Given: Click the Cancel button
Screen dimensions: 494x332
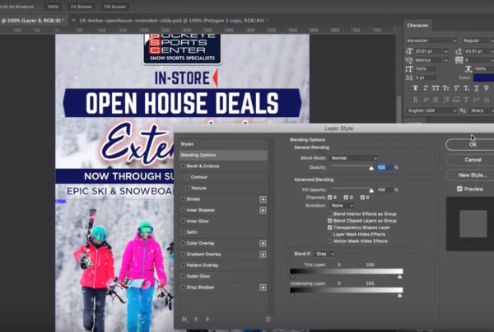Looking at the screenshot, I should click(x=473, y=160).
